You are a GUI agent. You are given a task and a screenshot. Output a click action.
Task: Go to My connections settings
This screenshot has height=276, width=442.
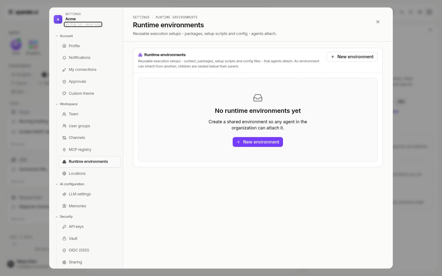click(x=90, y=70)
